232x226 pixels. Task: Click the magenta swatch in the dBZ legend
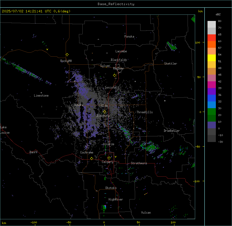coord(212,85)
